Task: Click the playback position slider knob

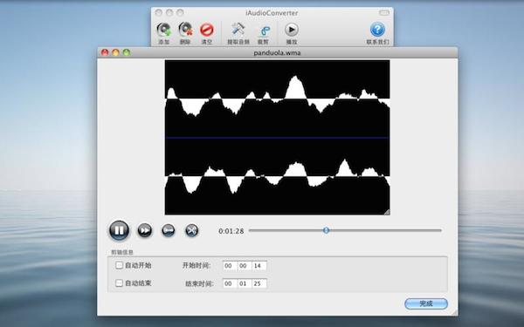Action: (326, 230)
